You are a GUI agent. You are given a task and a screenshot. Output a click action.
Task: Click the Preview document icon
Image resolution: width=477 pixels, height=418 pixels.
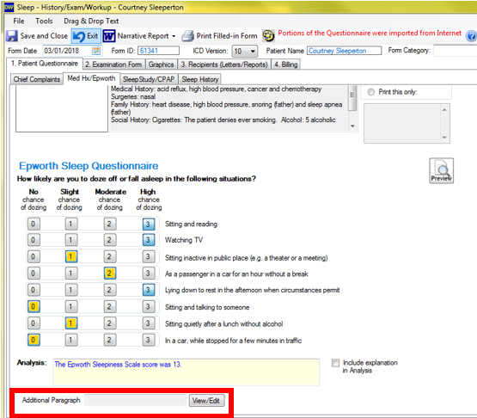coord(442,170)
